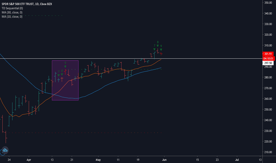This screenshot has width=276, height=163.
Task: Click the 24 date label on time axis
Action: coord(9,160)
